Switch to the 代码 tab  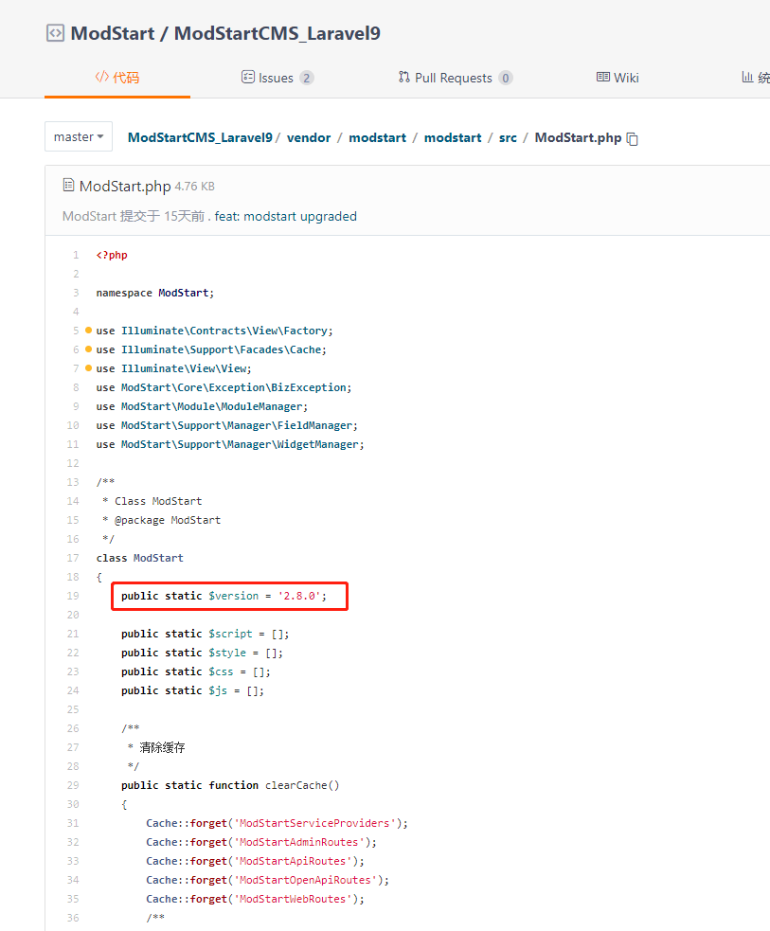click(x=116, y=77)
